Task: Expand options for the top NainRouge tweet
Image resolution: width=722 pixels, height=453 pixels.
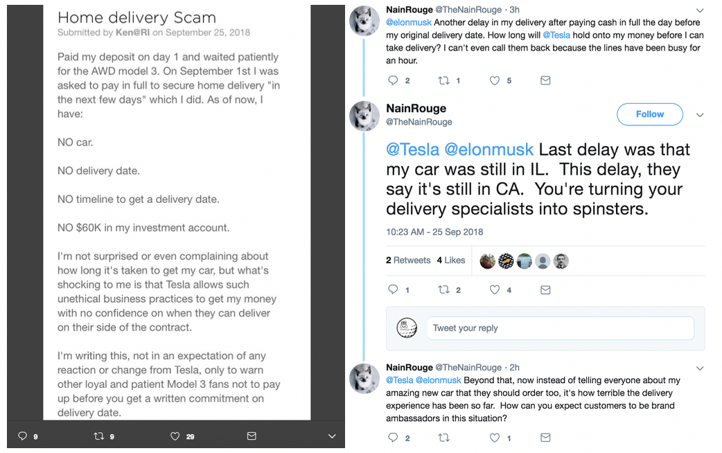Action: click(700, 10)
